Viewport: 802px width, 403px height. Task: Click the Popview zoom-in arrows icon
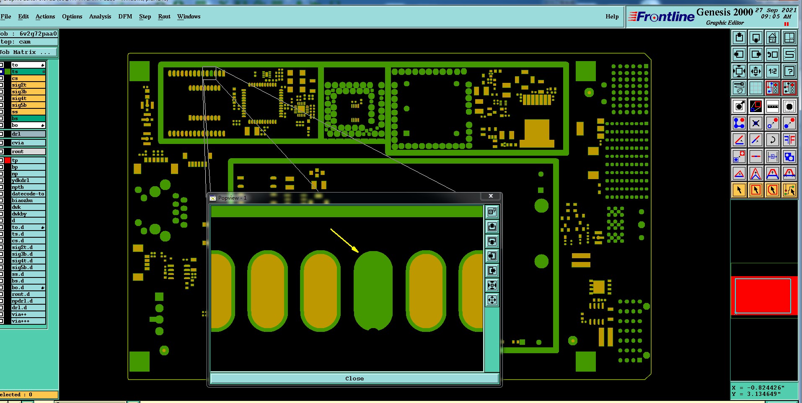tap(492, 285)
